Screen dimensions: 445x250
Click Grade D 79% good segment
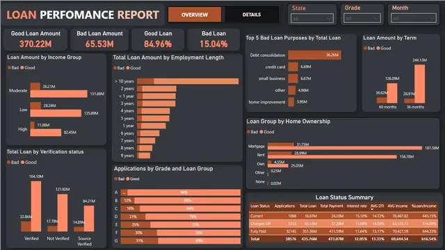pos(193,217)
